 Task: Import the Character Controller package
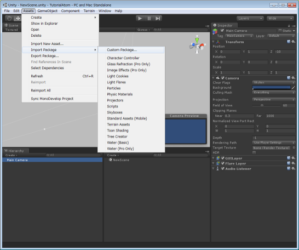(x=131, y=58)
